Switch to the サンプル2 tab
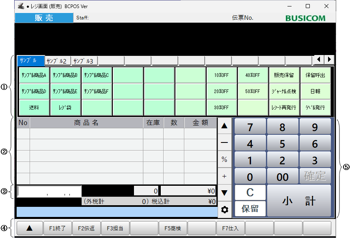This screenshot has height=238, width=350. tap(57, 61)
